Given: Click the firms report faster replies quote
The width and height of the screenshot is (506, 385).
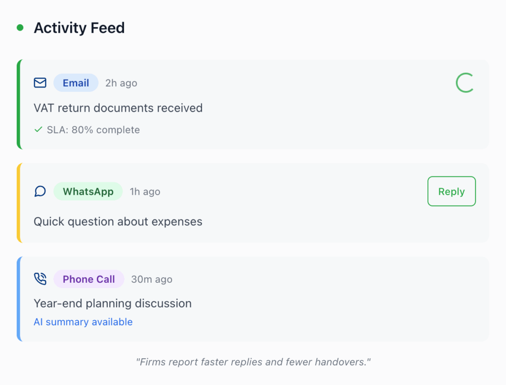Looking at the screenshot, I should (253, 362).
